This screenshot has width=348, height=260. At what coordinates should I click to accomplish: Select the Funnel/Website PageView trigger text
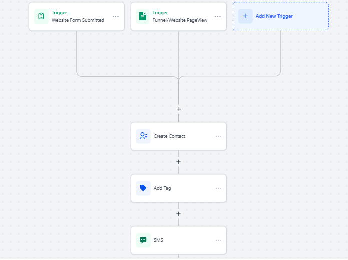pos(180,20)
